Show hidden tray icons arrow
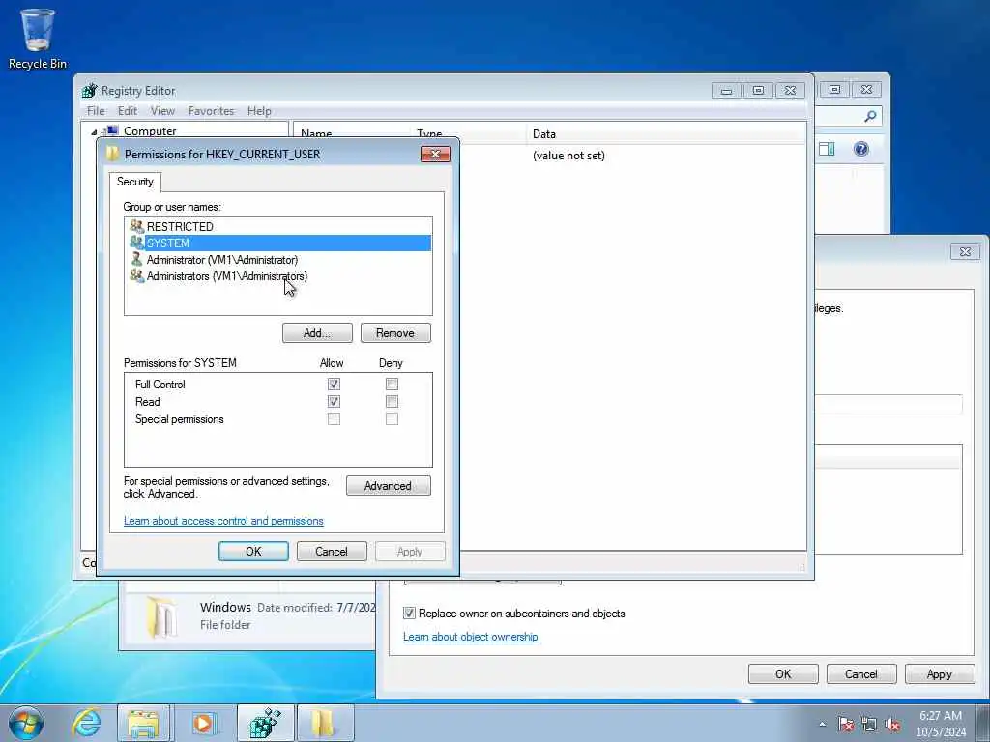990x742 pixels. [x=822, y=725]
